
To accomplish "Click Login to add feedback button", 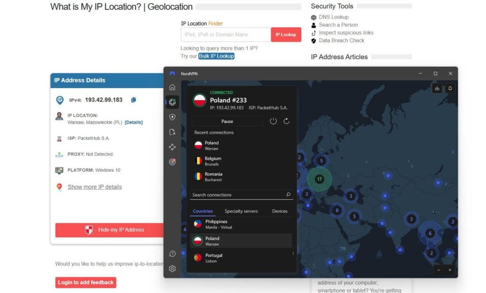I will pos(86,283).
